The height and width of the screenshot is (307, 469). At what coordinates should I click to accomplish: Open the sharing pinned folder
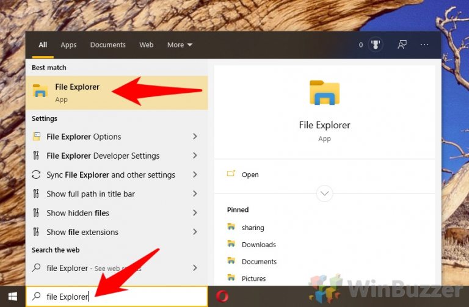tap(253, 228)
